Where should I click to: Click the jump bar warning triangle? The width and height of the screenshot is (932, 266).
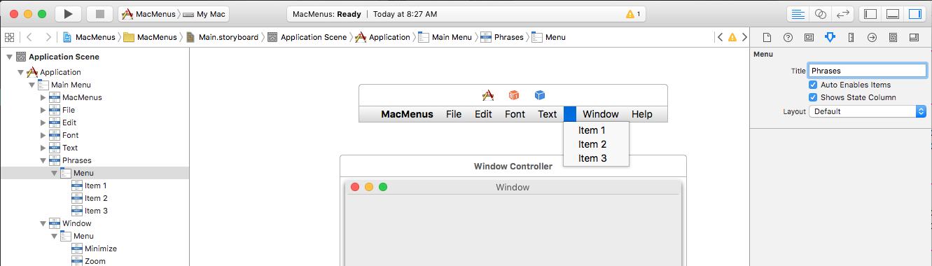tap(732, 37)
